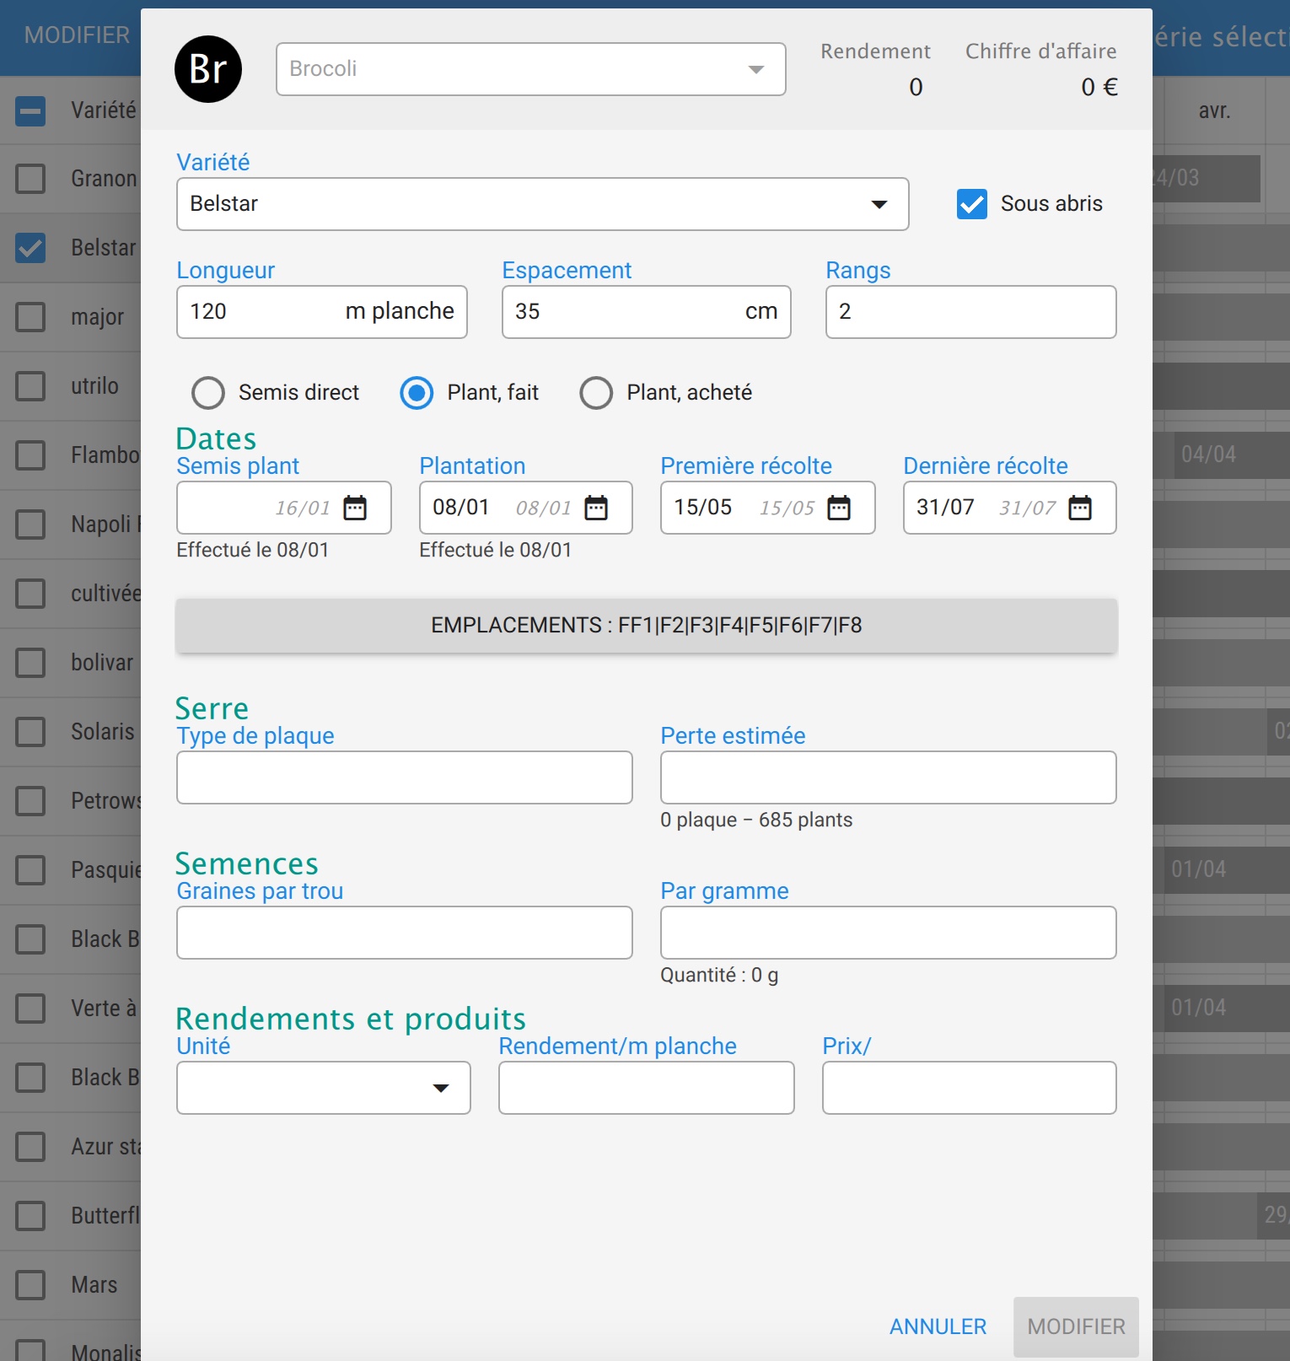Focus the Espacement field with 35
This screenshot has width=1290, height=1361.
pos(624,312)
